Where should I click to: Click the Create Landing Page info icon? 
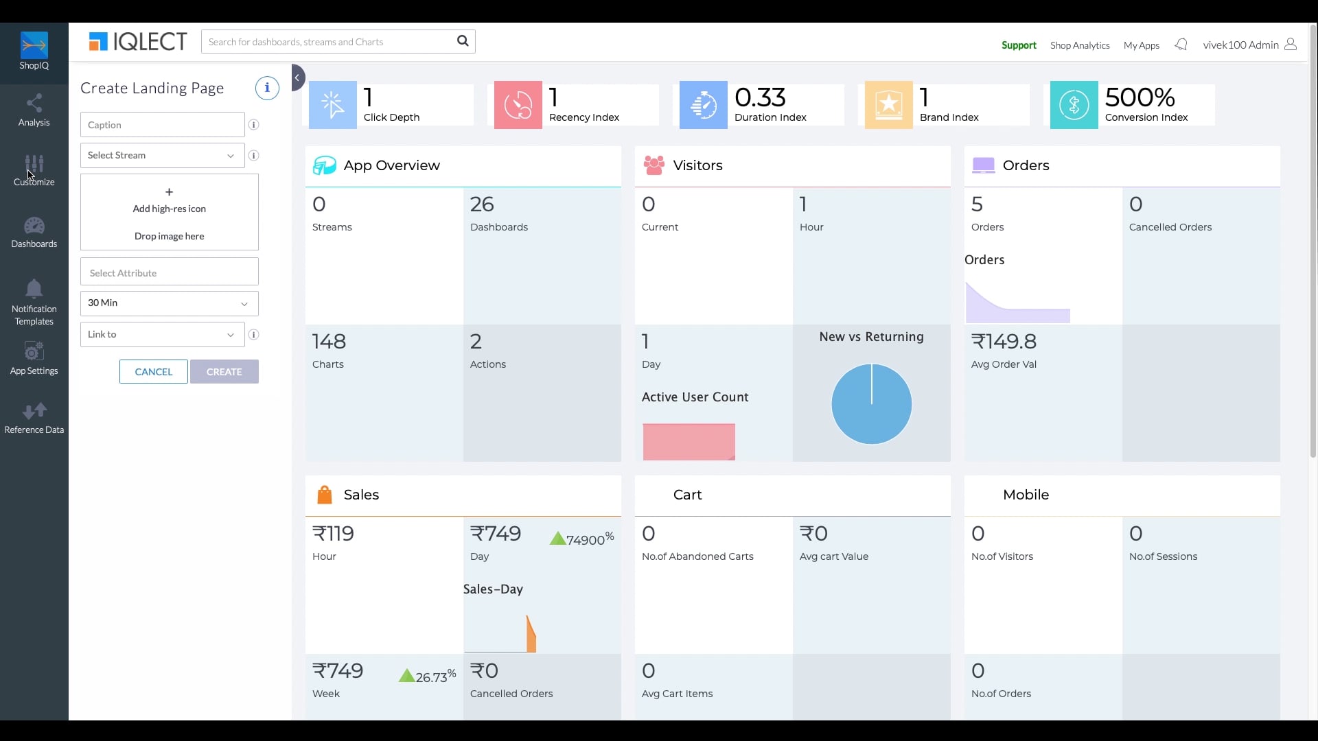(x=267, y=88)
